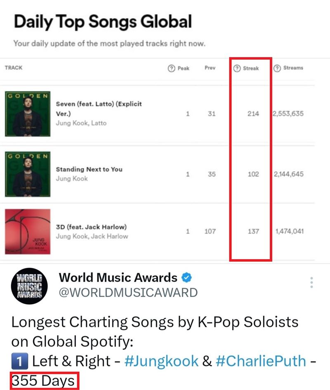
Task: Open the #Jungkook hashtag link
Action: [160, 361]
